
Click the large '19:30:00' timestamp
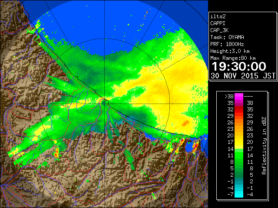[239, 66]
